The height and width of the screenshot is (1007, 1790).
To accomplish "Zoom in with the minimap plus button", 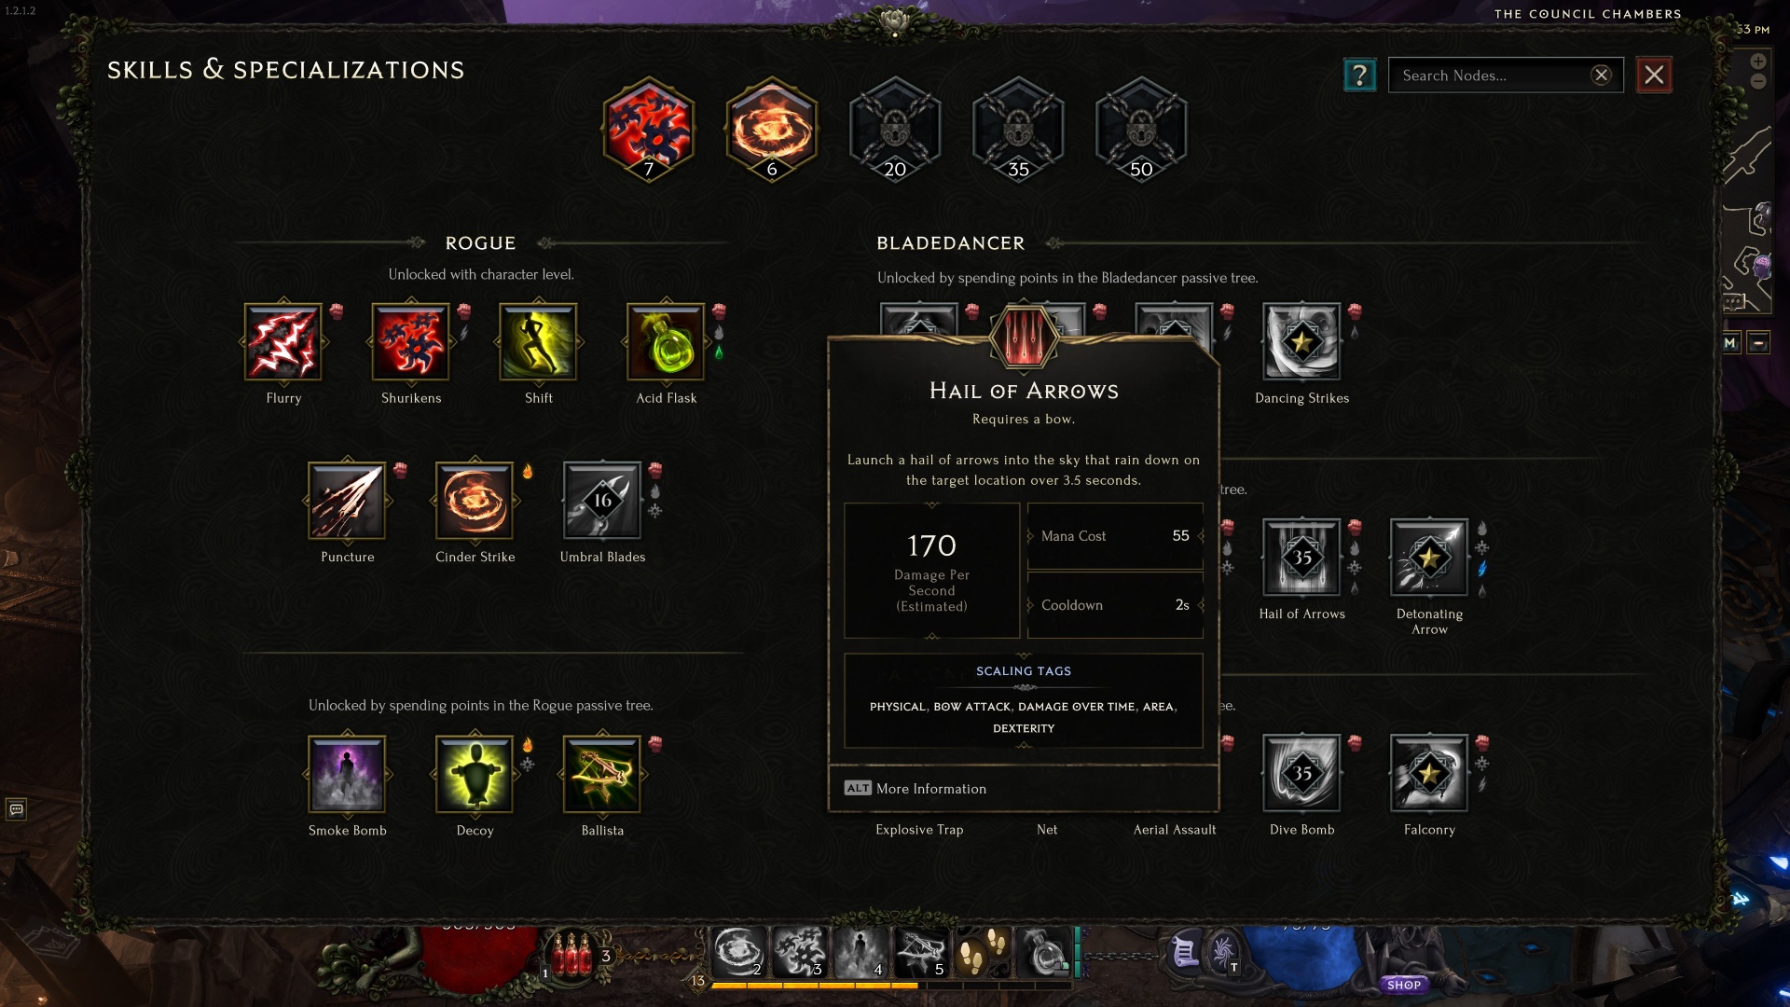I will pyautogui.click(x=1758, y=62).
